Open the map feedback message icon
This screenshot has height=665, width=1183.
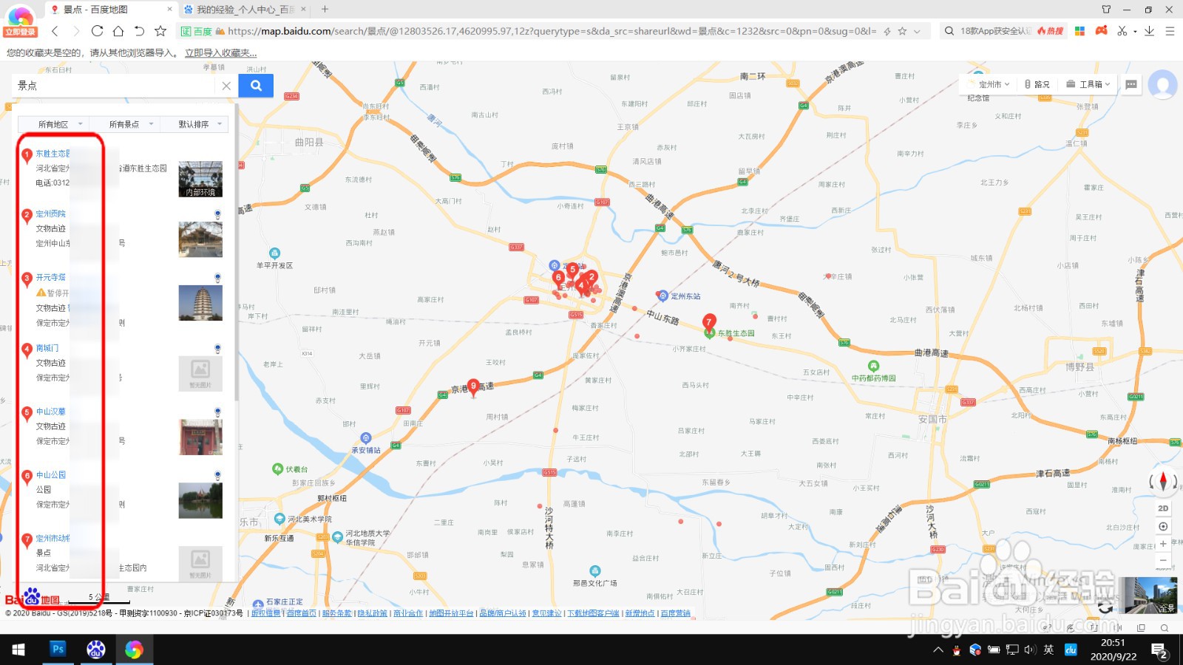(x=1131, y=84)
